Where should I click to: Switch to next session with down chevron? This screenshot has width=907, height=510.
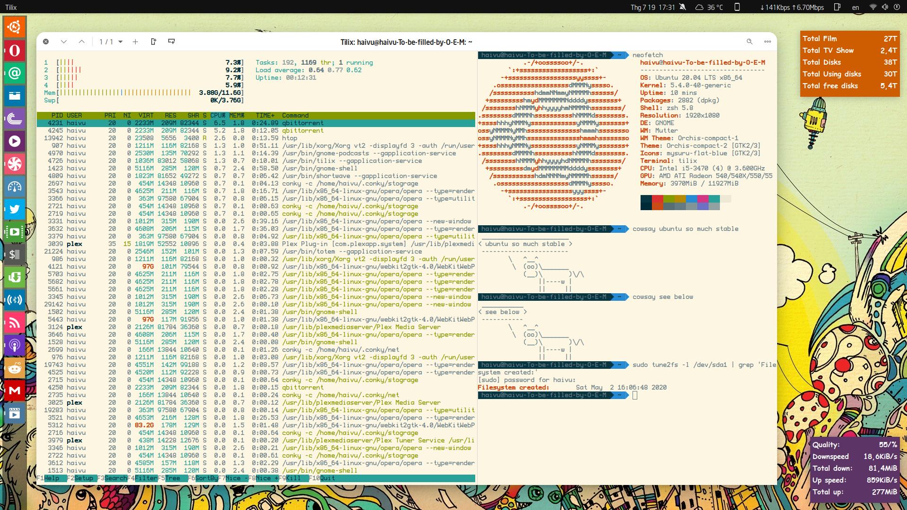(x=64, y=42)
